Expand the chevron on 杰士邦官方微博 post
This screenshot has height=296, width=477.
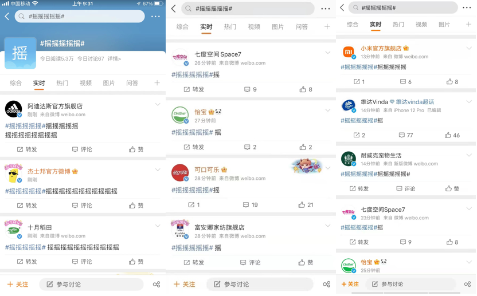click(158, 170)
